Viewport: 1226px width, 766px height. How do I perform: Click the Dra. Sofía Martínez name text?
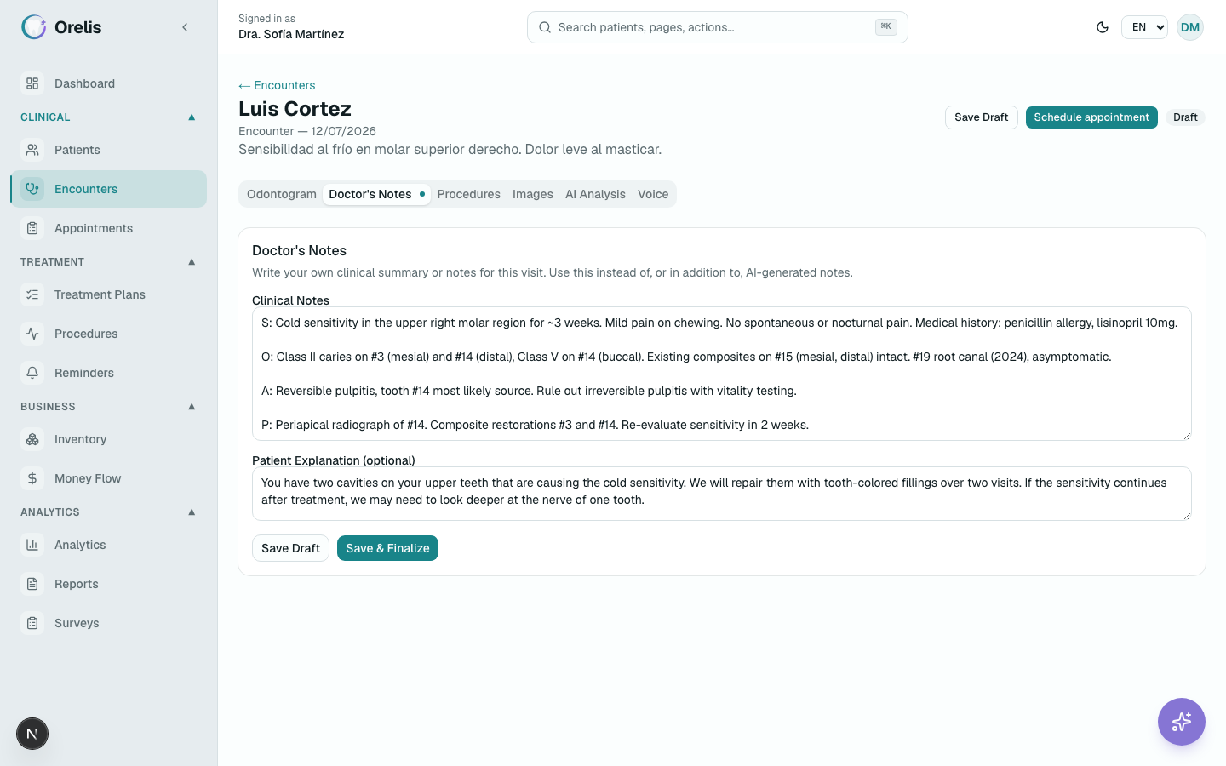[x=291, y=35]
